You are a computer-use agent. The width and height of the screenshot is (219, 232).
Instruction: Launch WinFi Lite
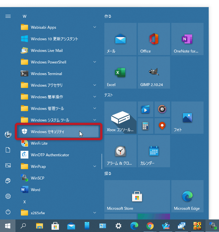point(58,143)
